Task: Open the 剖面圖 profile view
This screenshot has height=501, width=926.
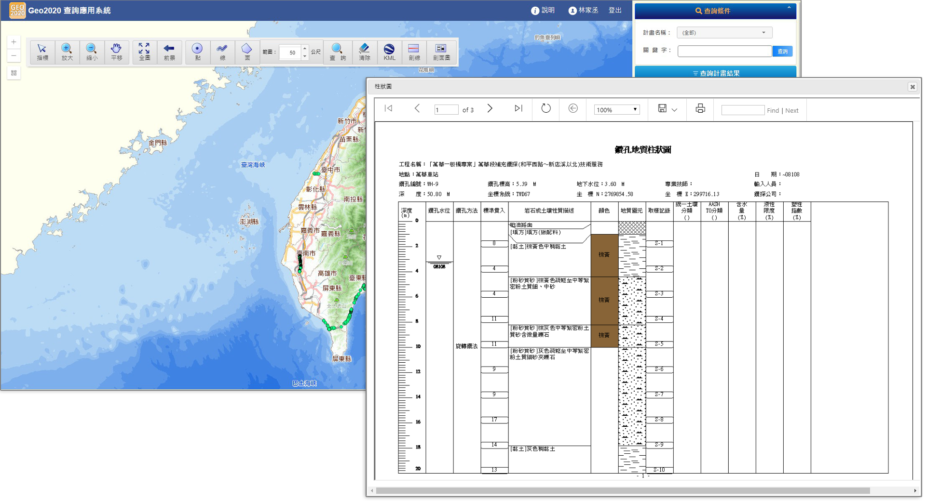Action: (441, 52)
